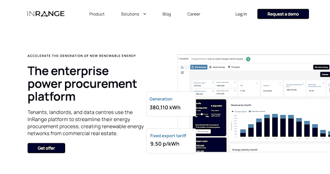
Task: Select the Site Summary tab
Action: [x=198, y=67]
